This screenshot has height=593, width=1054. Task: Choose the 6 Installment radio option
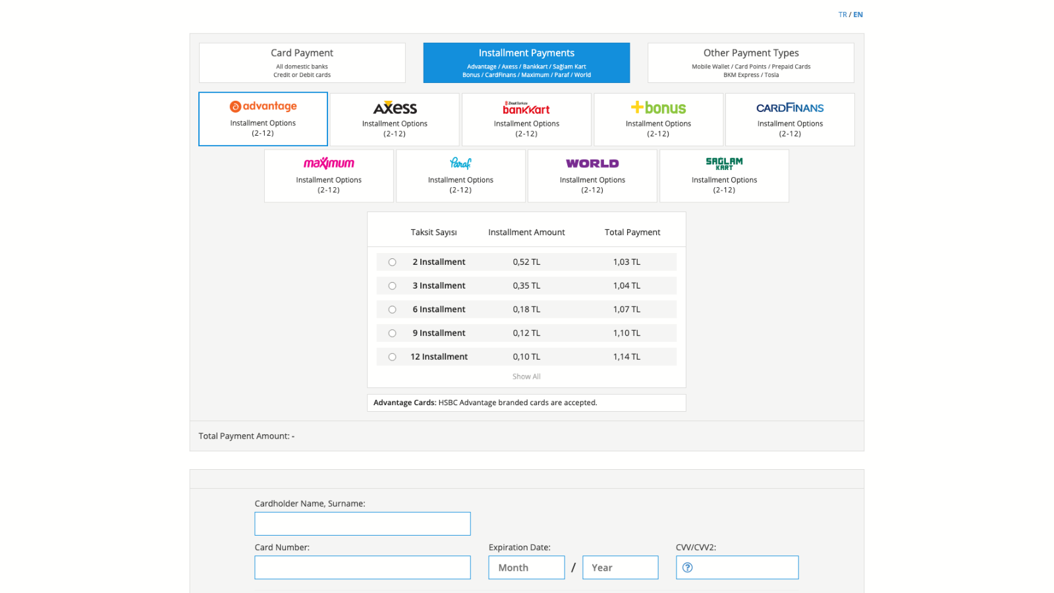392,310
